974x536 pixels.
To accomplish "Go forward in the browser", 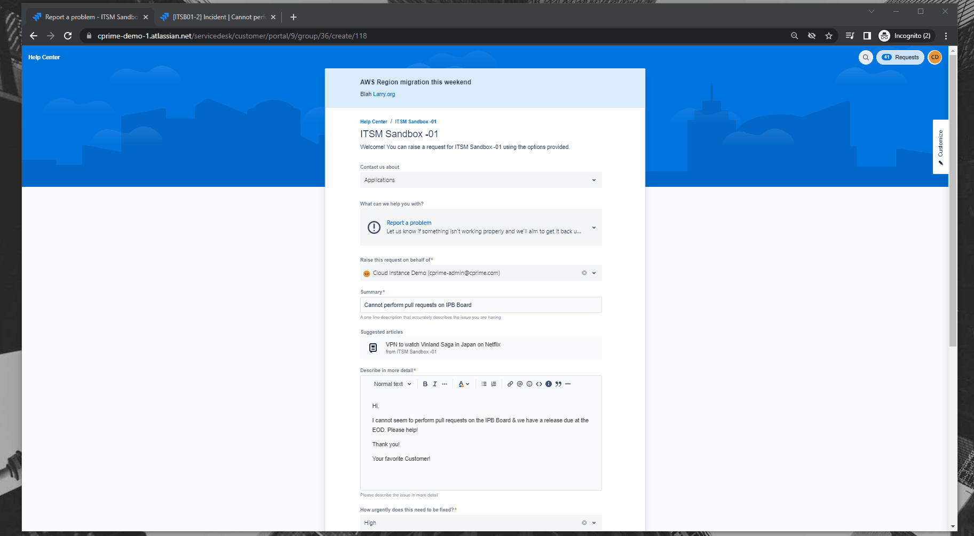I will pyautogui.click(x=51, y=36).
